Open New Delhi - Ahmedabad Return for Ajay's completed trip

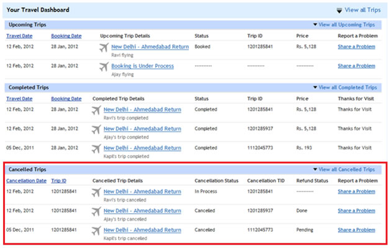coord(142,129)
